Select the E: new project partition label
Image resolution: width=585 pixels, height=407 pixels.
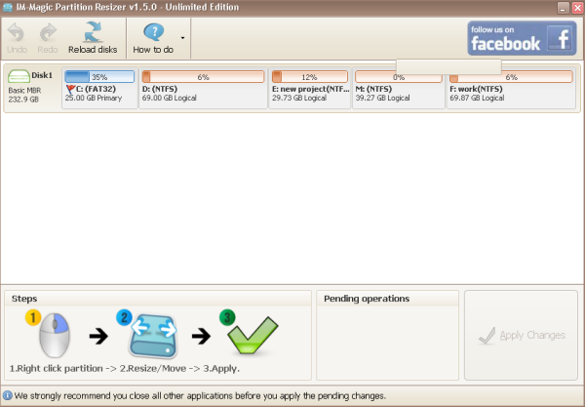(x=310, y=89)
